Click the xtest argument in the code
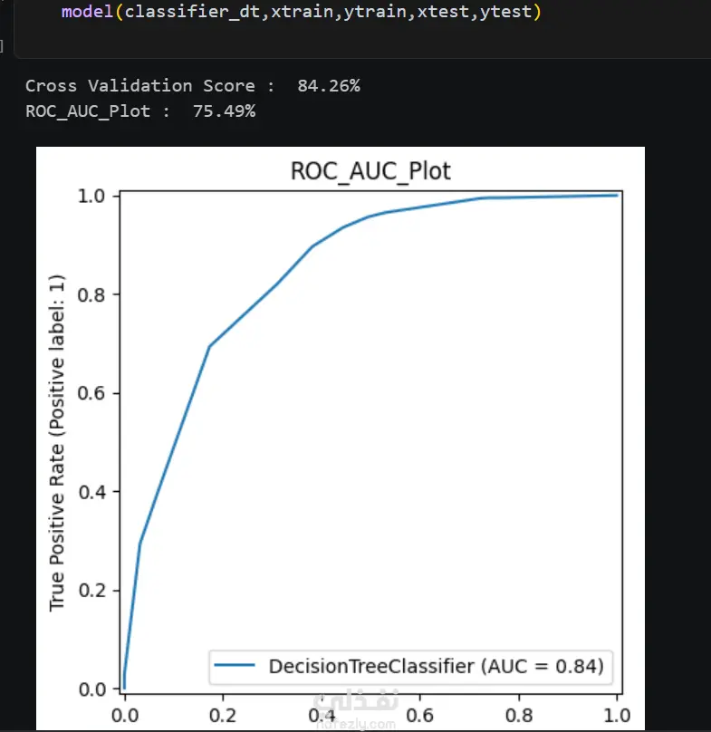The image size is (711, 732). (443, 12)
